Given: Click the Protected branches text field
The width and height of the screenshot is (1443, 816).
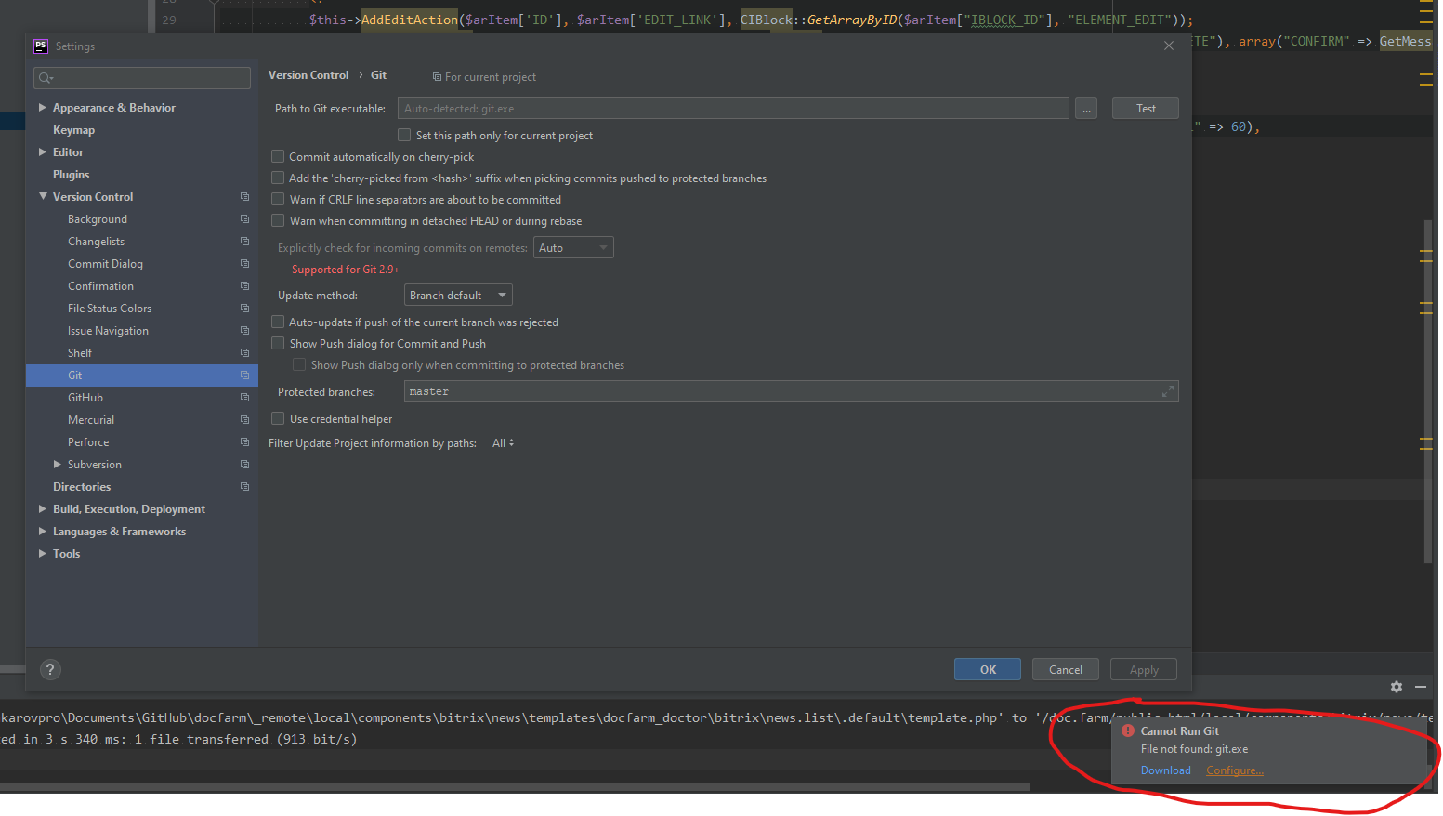Looking at the screenshot, I should pos(791,392).
